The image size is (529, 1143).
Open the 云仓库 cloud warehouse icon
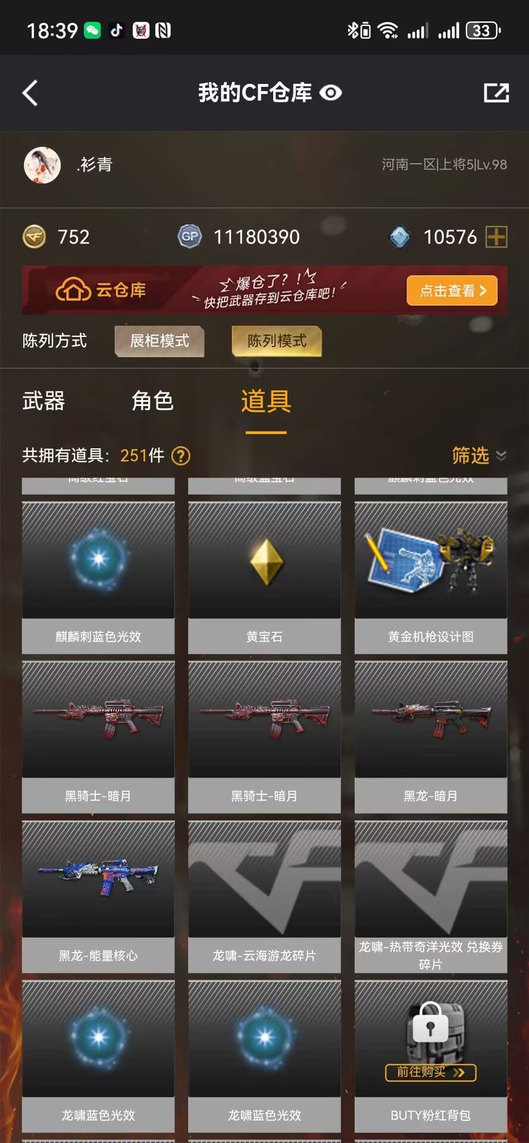73,290
